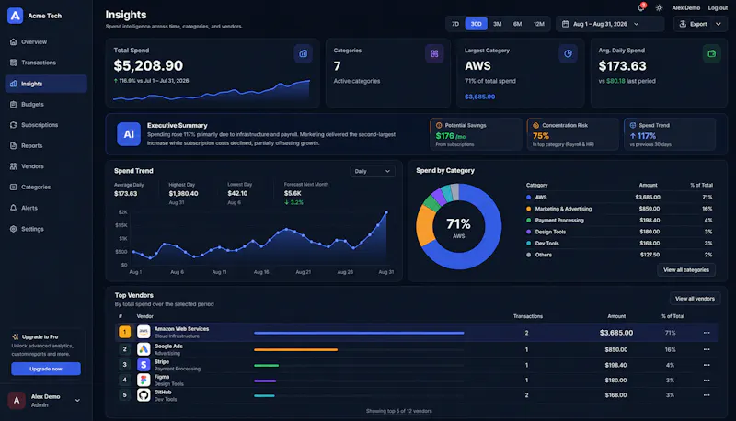
Task: Open more options for Amazon Web Services row
Action: pos(707,333)
